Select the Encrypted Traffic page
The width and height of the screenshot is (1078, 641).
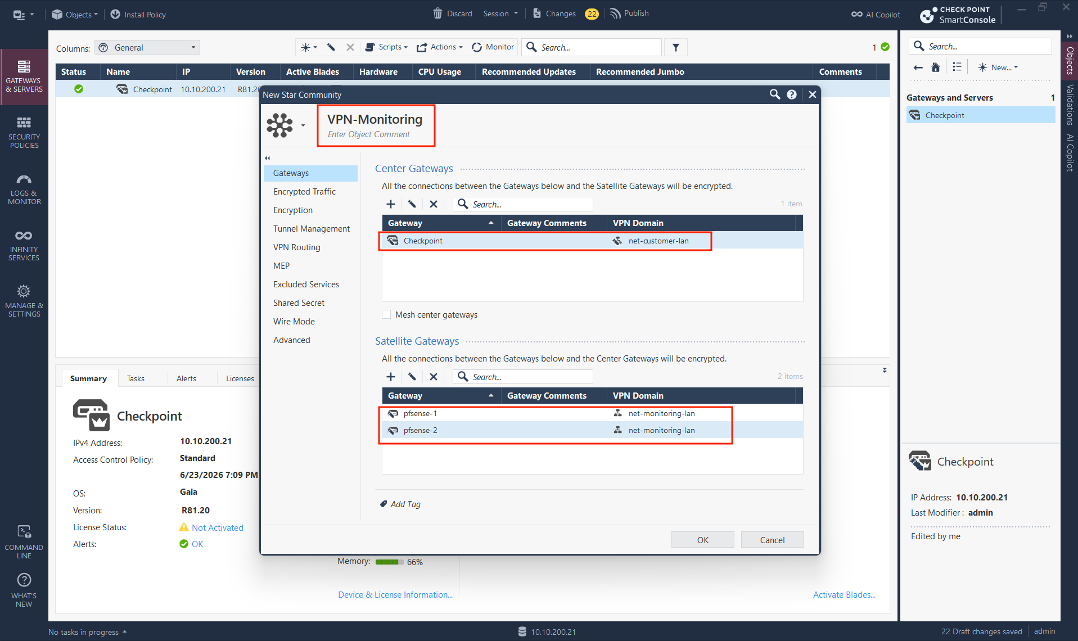pos(304,192)
